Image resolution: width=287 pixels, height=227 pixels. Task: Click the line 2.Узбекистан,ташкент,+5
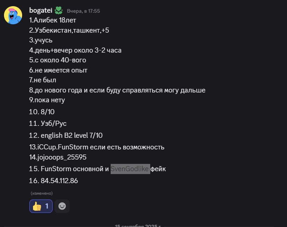69,30
